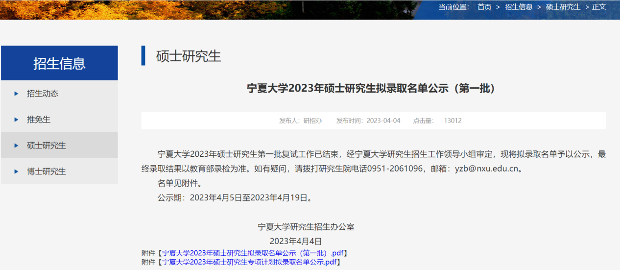
Task: Click email address yzb@nxu.edu.cn
Action: [x=486, y=169]
